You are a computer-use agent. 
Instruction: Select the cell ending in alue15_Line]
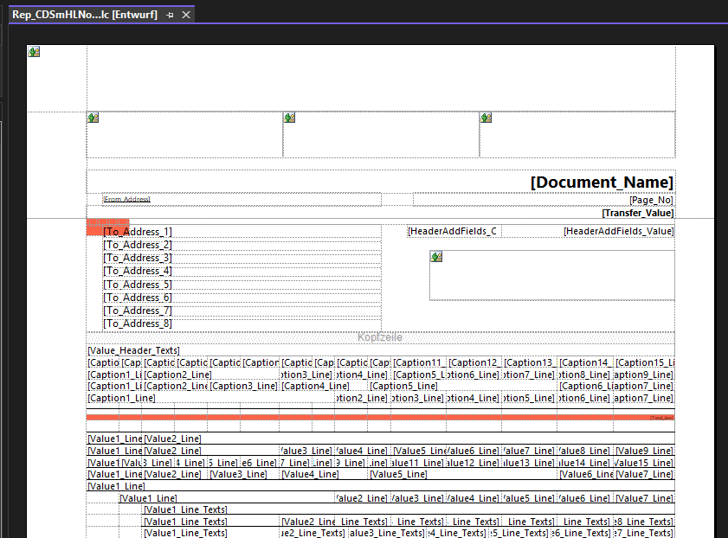click(644, 463)
